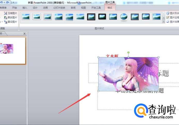
Task: Apply the first picture style thumbnail
Action: pos(26,17)
